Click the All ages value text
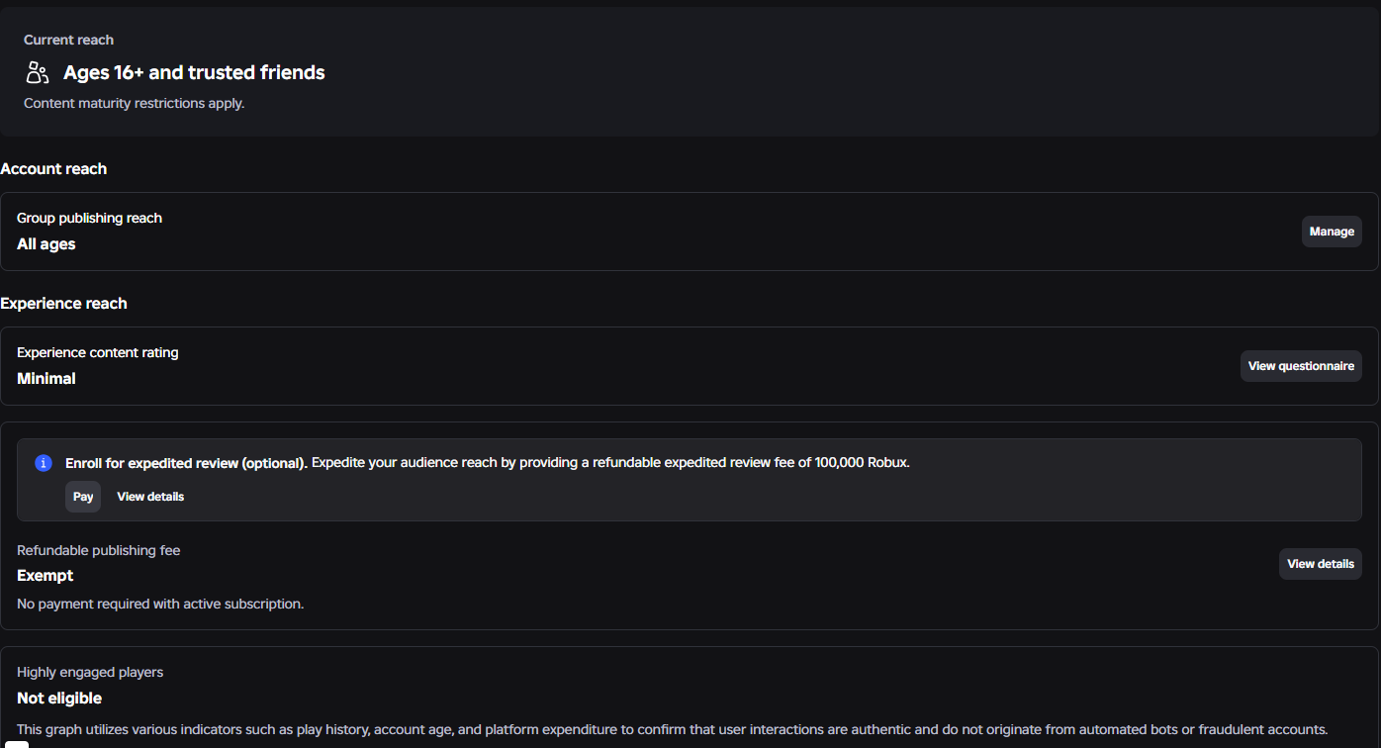This screenshot has width=1381, height=748. pos(46,244)
